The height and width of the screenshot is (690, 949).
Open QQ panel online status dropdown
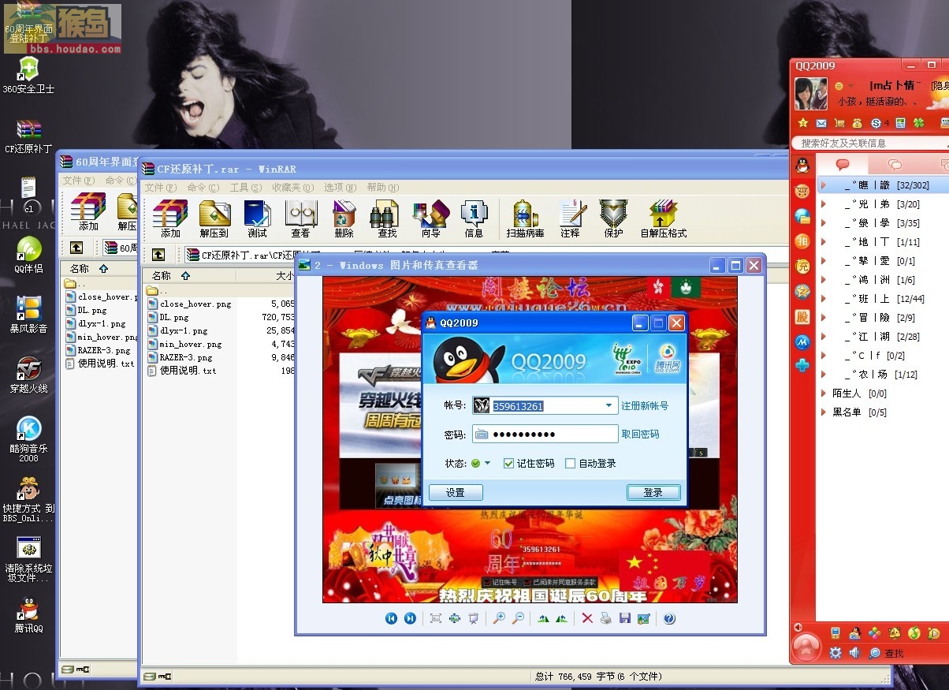coord(843,86)
